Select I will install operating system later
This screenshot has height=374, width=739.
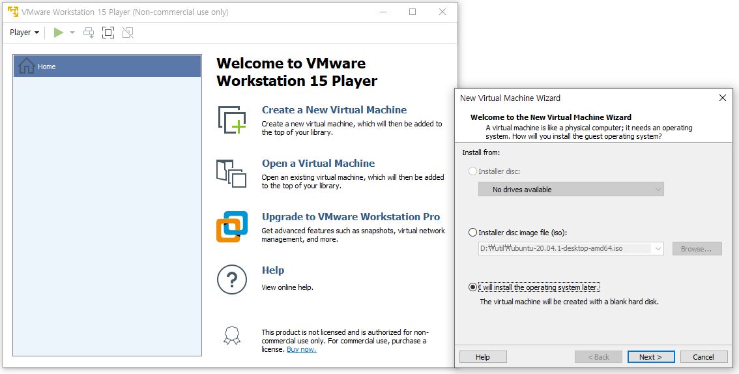[x=534, y=287]
